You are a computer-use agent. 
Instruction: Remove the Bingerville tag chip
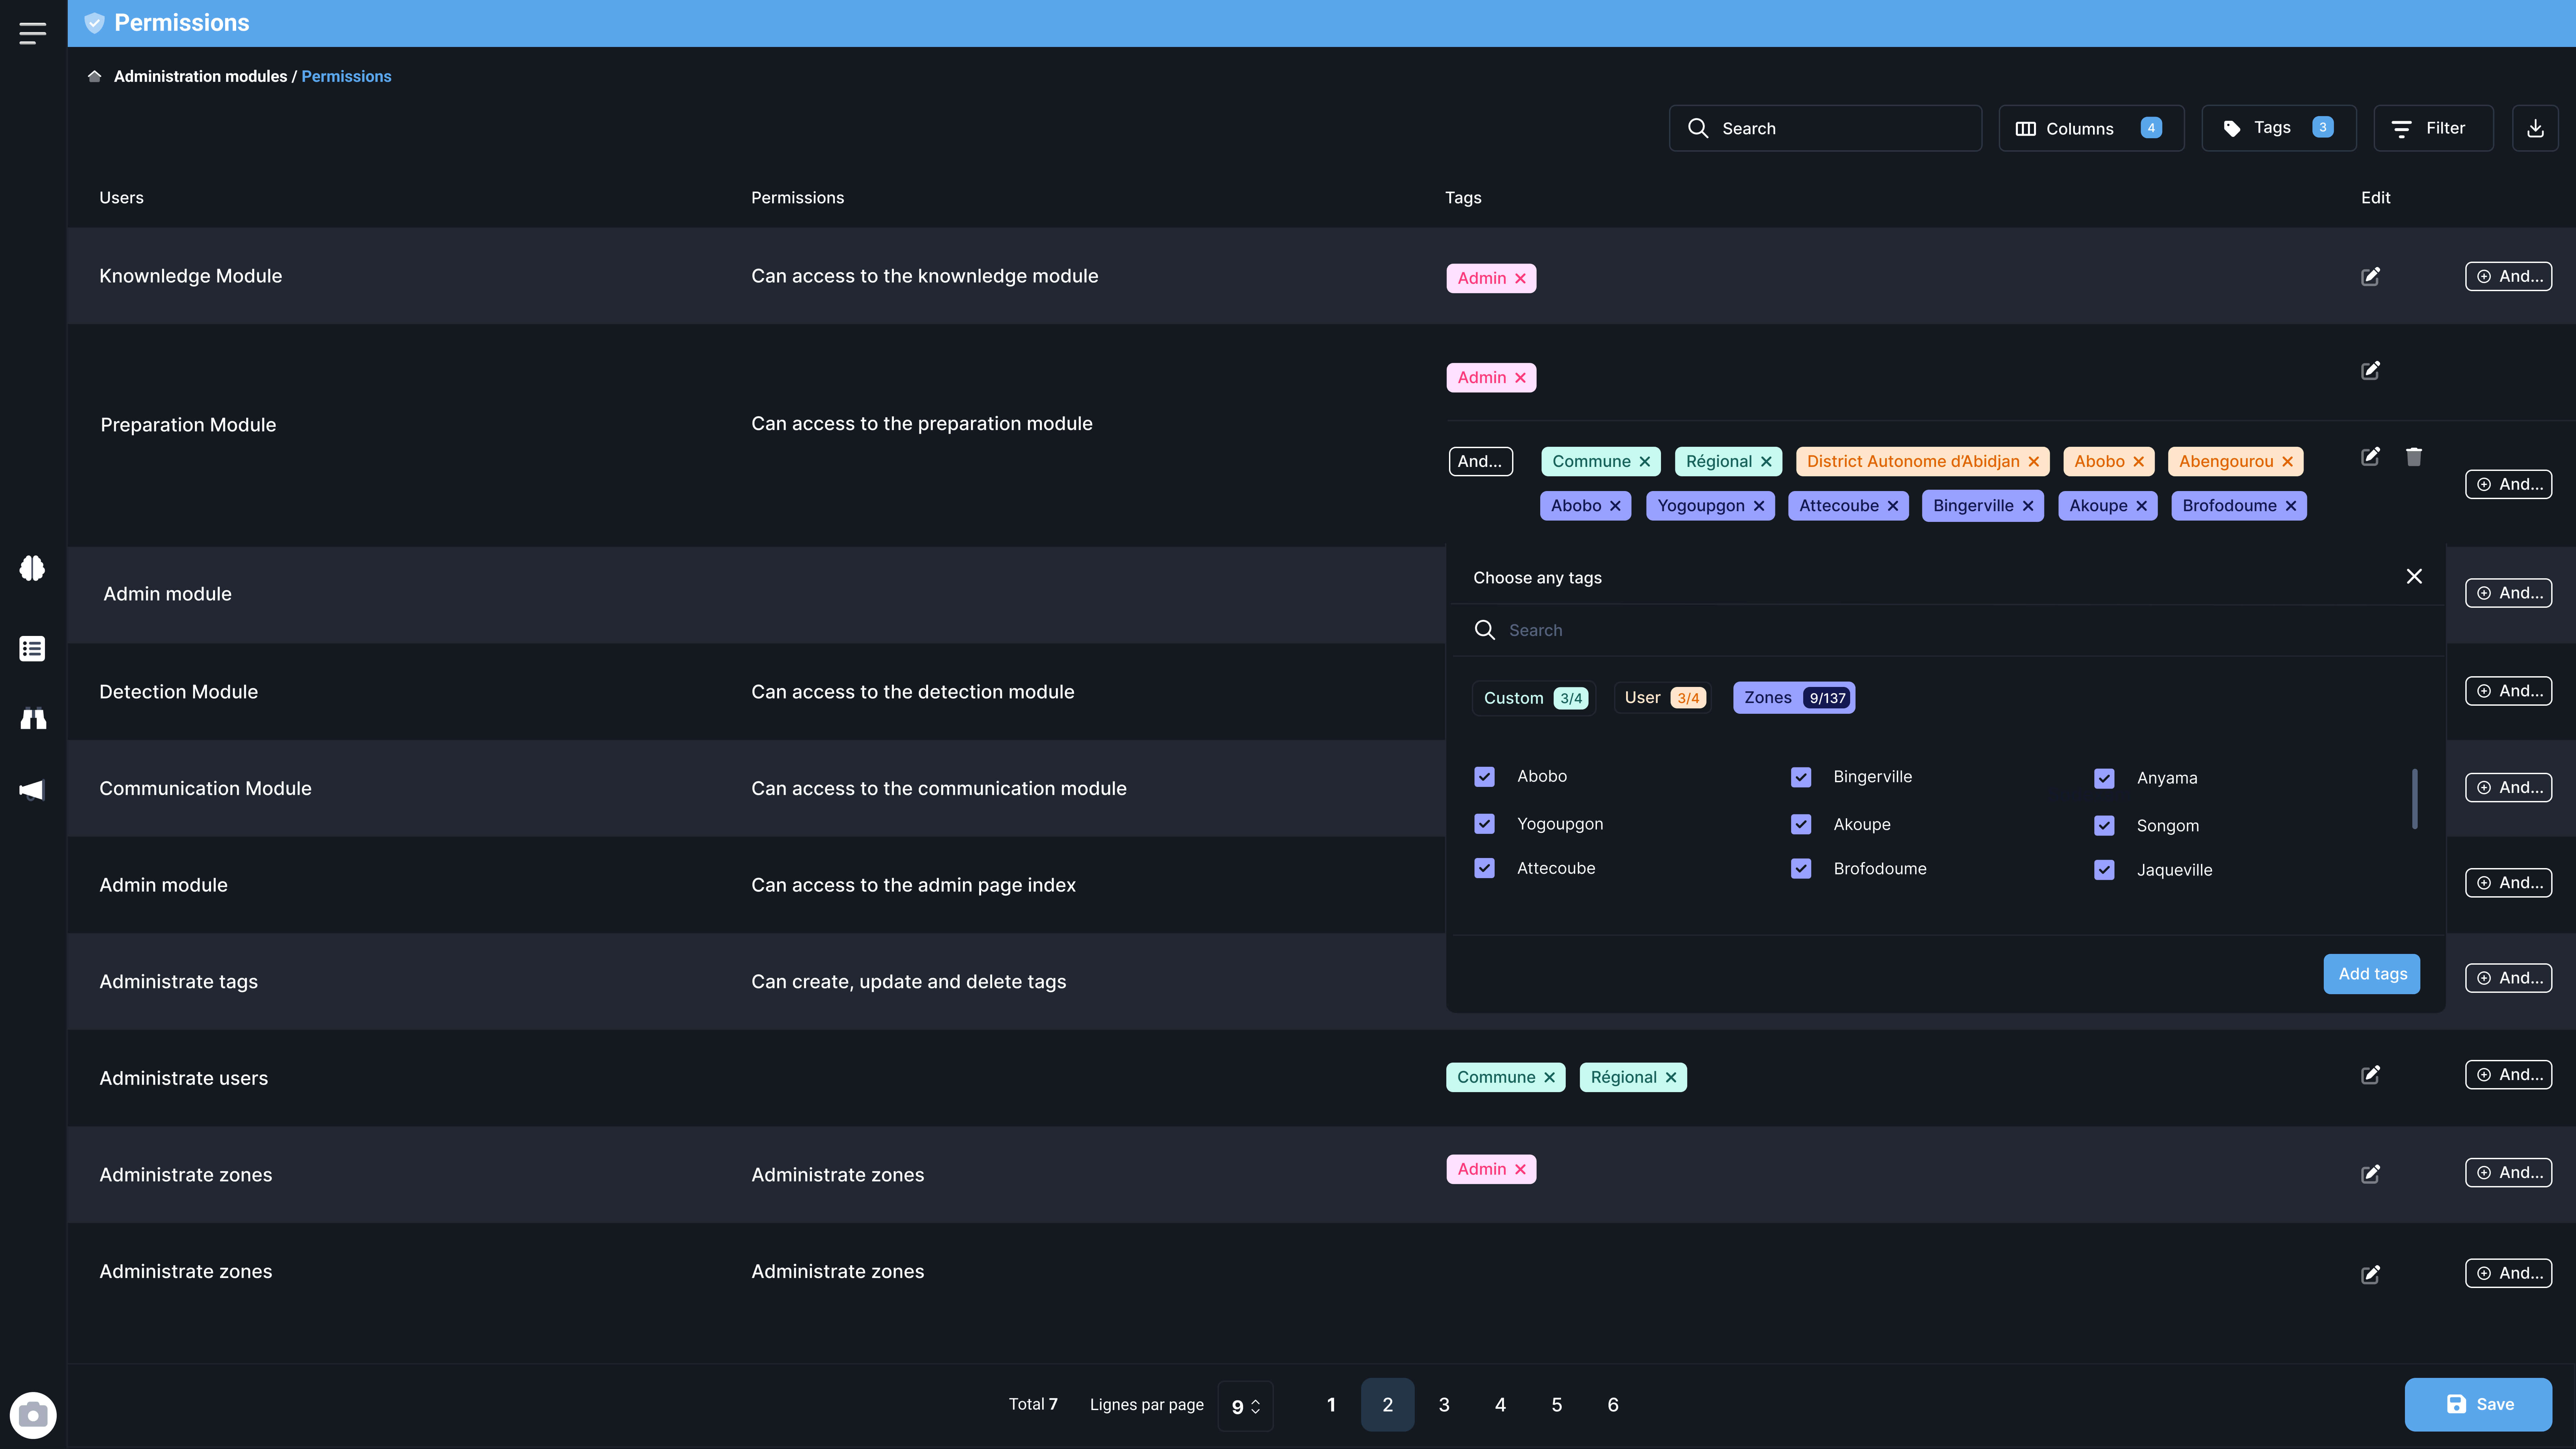(2028, 506)
